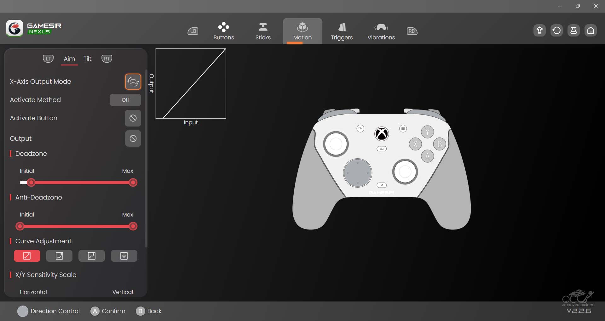
Task: Select the custom curve preset icon
Action: [124, 256]
